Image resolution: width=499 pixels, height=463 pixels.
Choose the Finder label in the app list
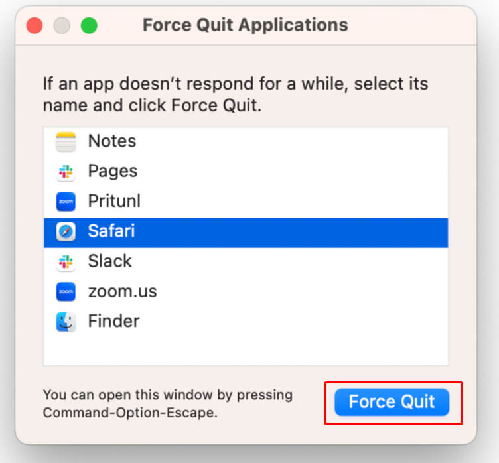point(113,322)
